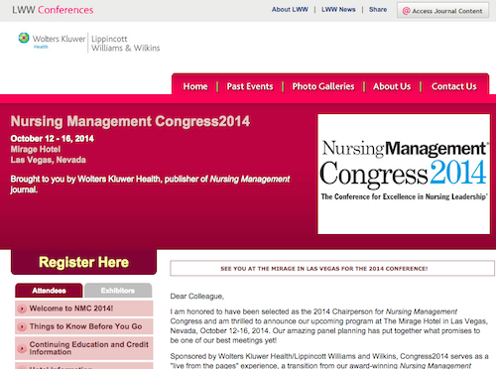Click arrow bullet beside Continuing Education and Credit
The width and height of the screenshot is (496, 369).
coord(22,348)
